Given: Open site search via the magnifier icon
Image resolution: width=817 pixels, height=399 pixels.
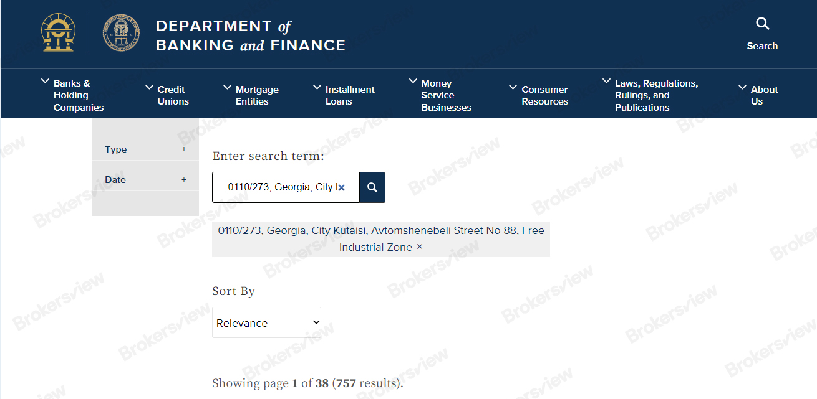Looking at the screenshot, I should (x=762, y=24).
